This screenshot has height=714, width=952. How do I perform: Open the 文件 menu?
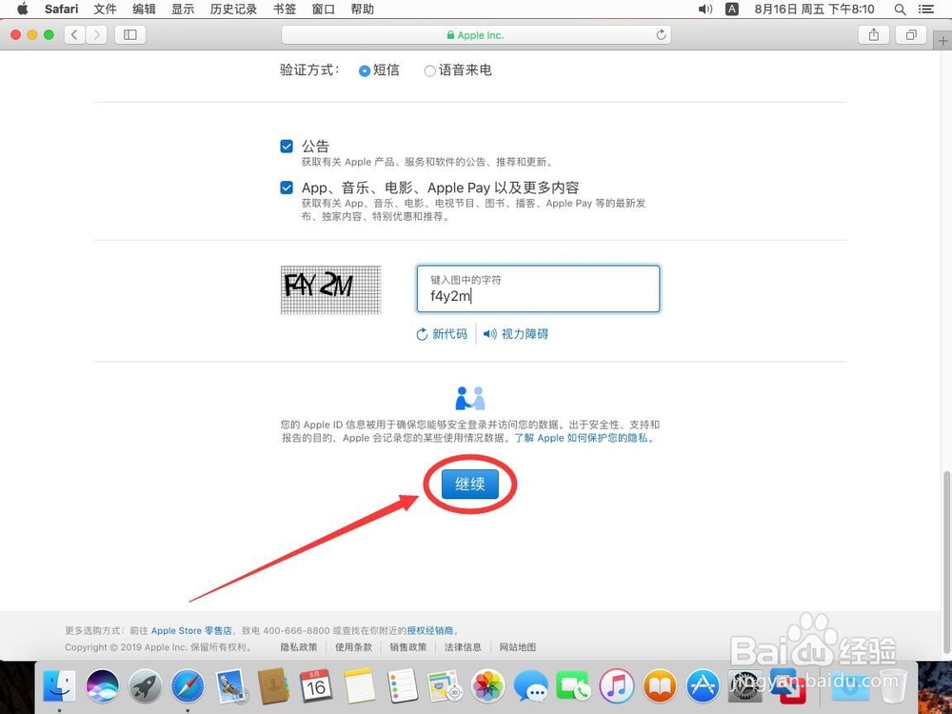tap(105, 10)
